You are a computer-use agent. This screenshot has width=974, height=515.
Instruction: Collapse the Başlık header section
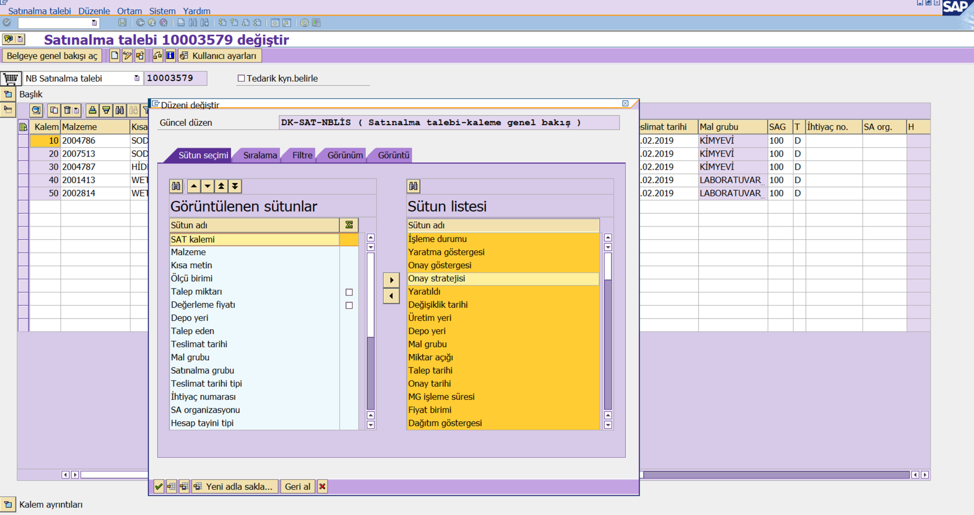8,94
